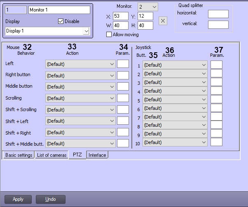Click the Quad splitter vertical field
This screenshot has height=207, width=248.
[218, 25]
